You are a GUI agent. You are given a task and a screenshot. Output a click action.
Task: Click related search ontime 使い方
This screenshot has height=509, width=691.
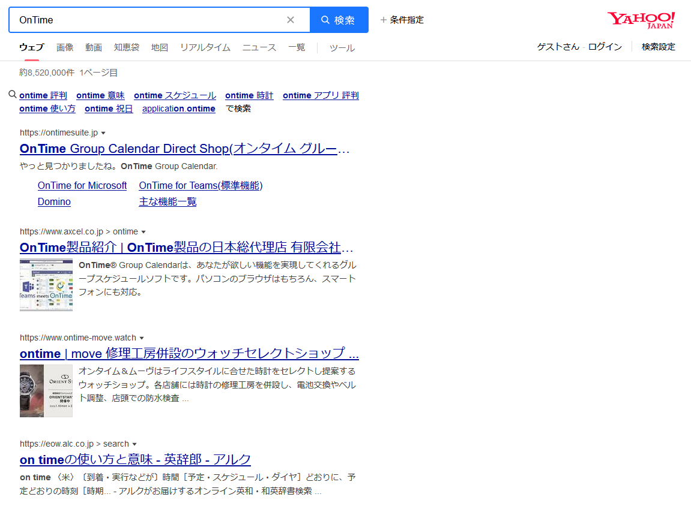[x=47, y=109]
